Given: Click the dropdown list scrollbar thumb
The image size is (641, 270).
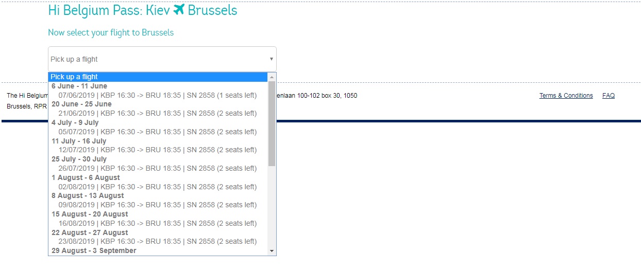Looking at the screenshot, I should point(272,123).
